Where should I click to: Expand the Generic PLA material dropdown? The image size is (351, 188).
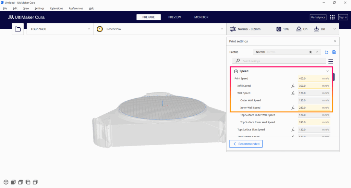(x=222, y=29)
